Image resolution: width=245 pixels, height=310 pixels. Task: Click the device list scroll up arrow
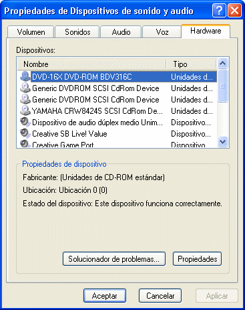pyautogui.click(x=222, y=64)
